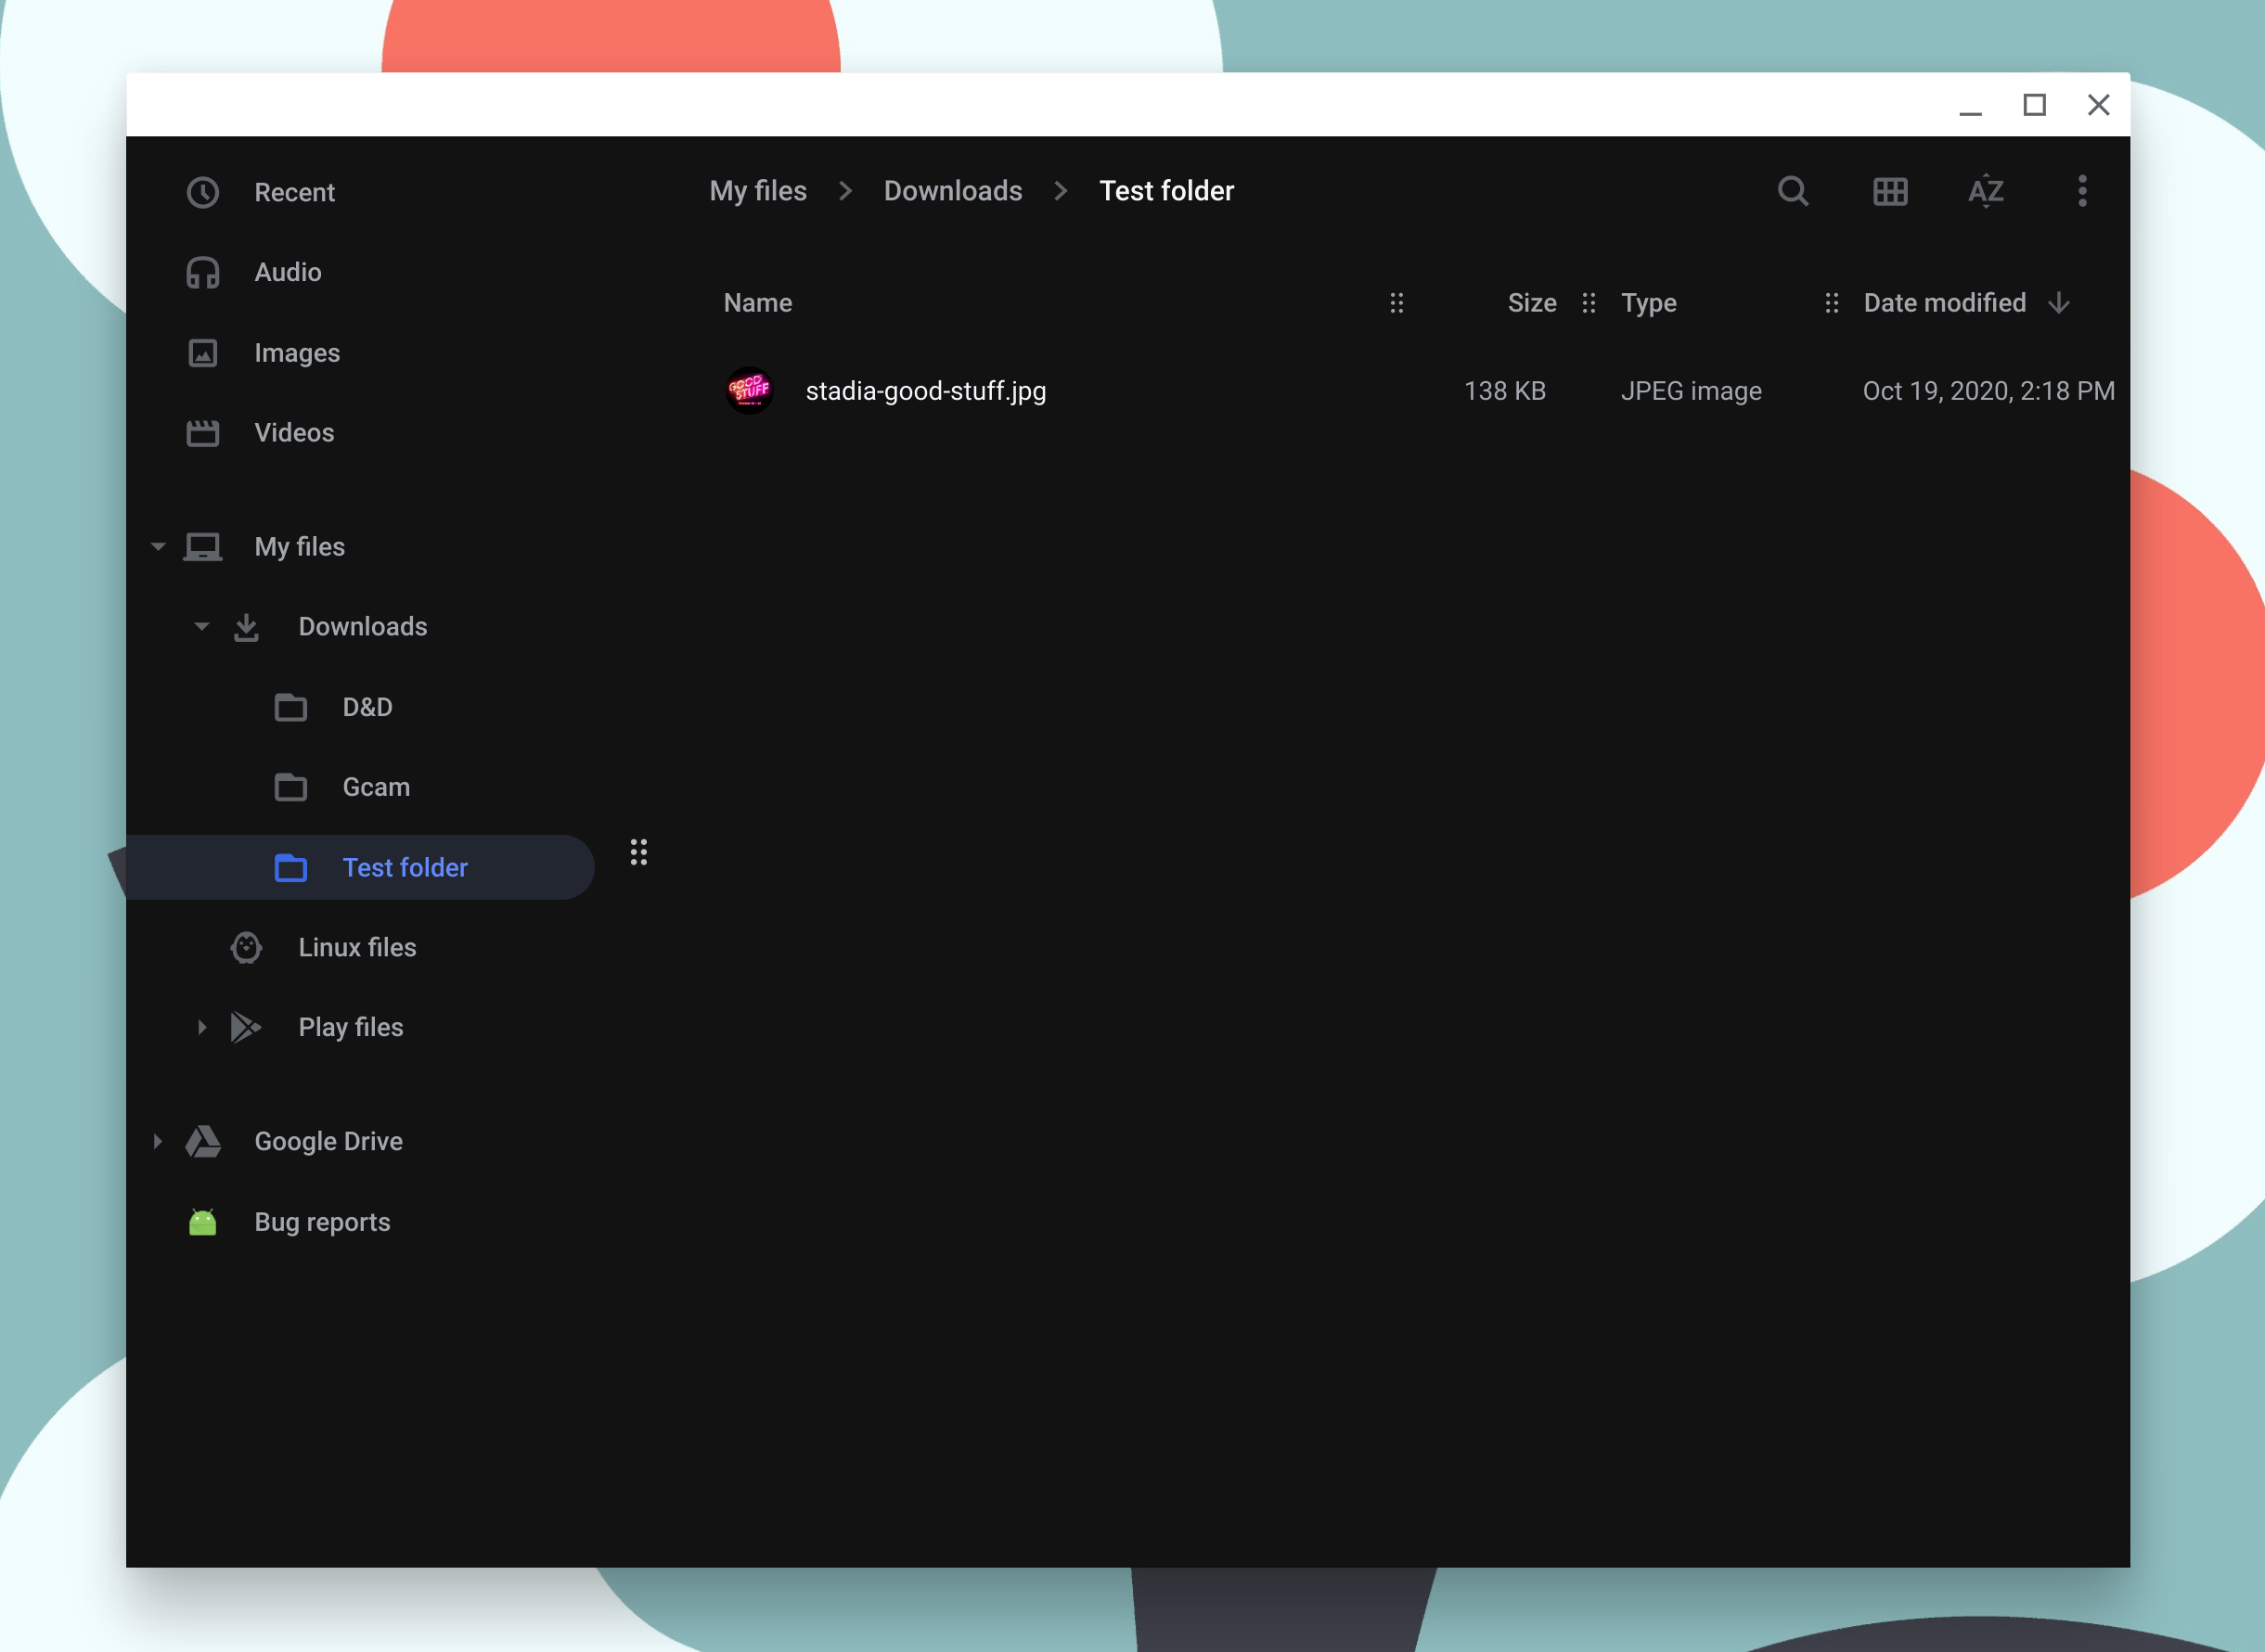Open My files from the breadcrumb path
This screenshot has height=1652, width=2265.
757,190
